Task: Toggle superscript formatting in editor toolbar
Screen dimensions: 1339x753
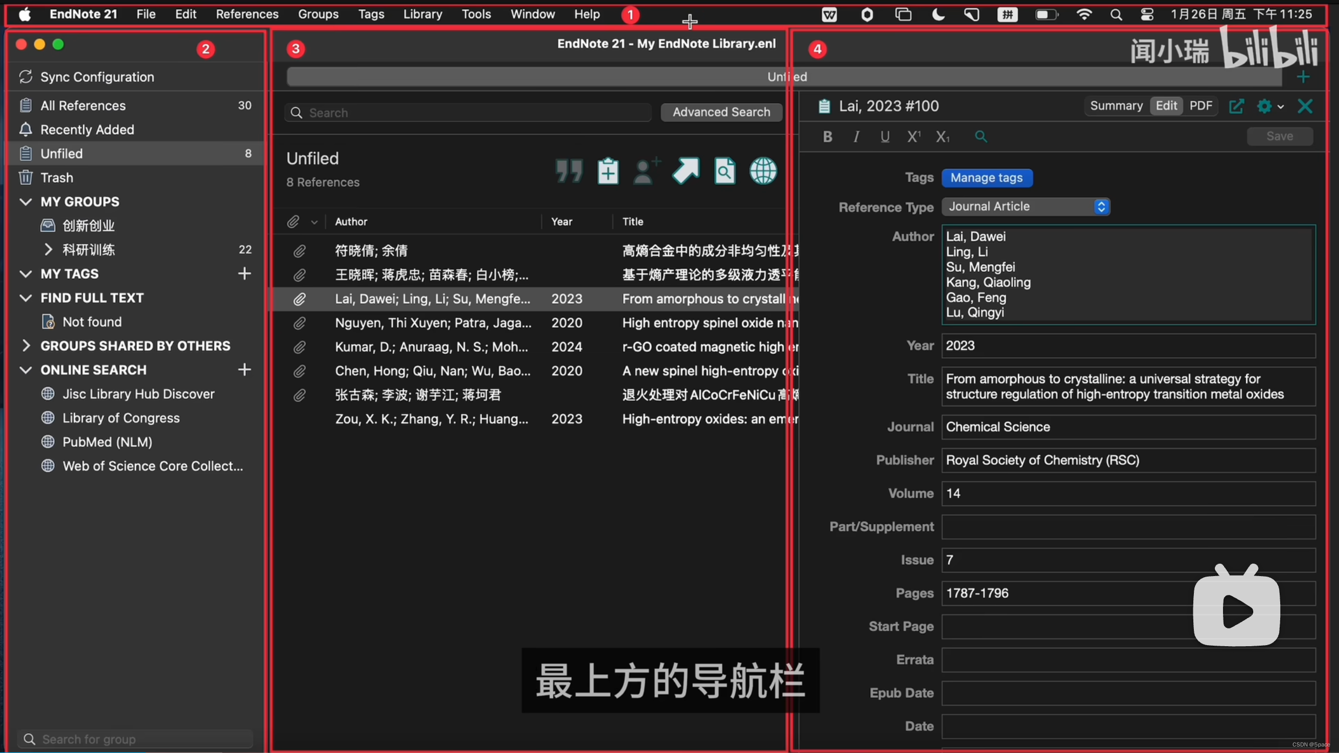Action: (x=914, y=137)
